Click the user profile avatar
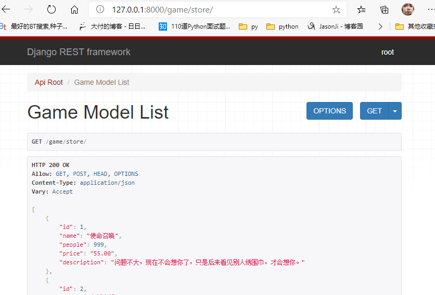This screenshot has width=435, height=295. pos(408,9)
